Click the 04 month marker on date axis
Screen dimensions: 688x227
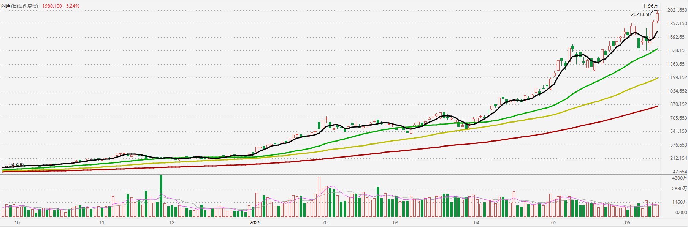pyautogui.click(x=477, y=222)
